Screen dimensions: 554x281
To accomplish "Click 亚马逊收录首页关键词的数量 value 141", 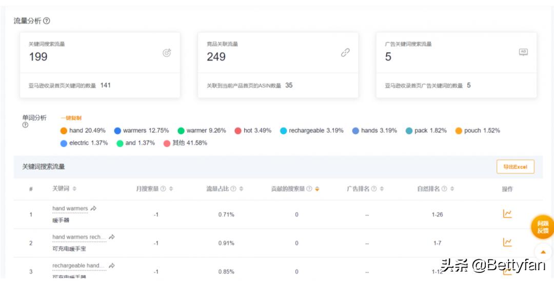I will point(105,85).
